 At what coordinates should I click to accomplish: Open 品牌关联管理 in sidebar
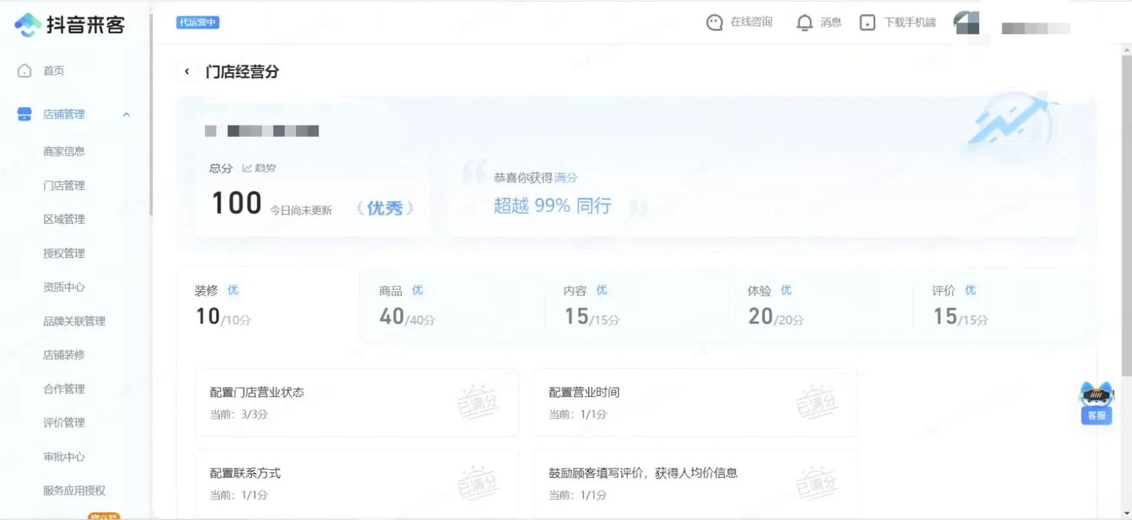74,321
